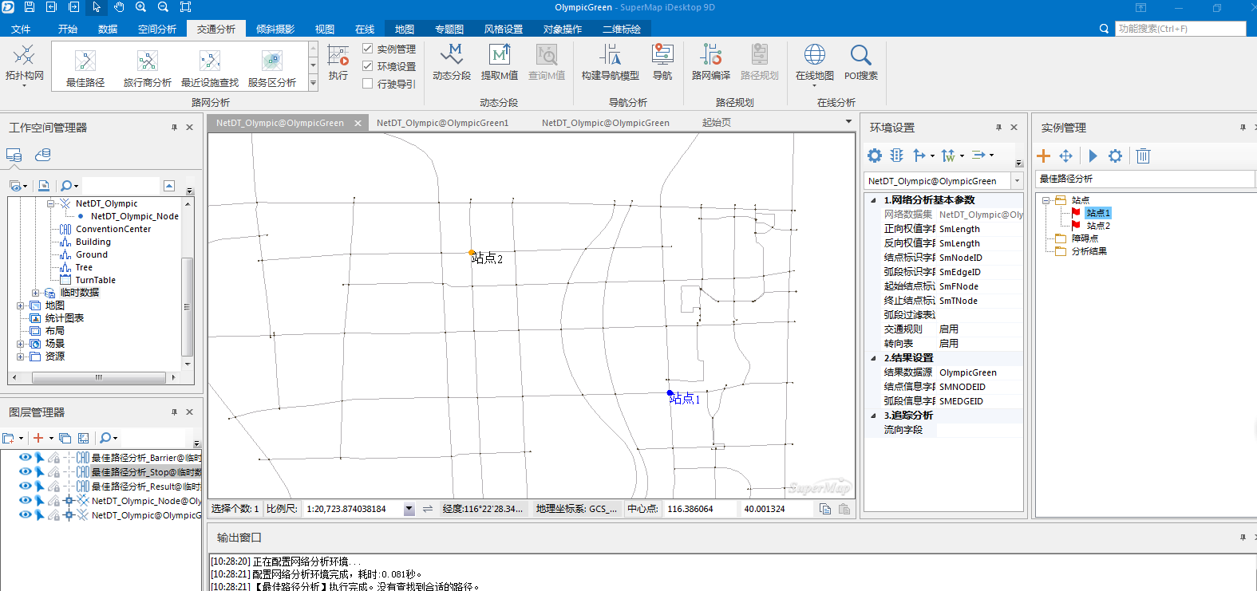Screen dimensions: 1257x591
Task: Switch to the 起始页 tab
Action: click(x=716, y=123)
